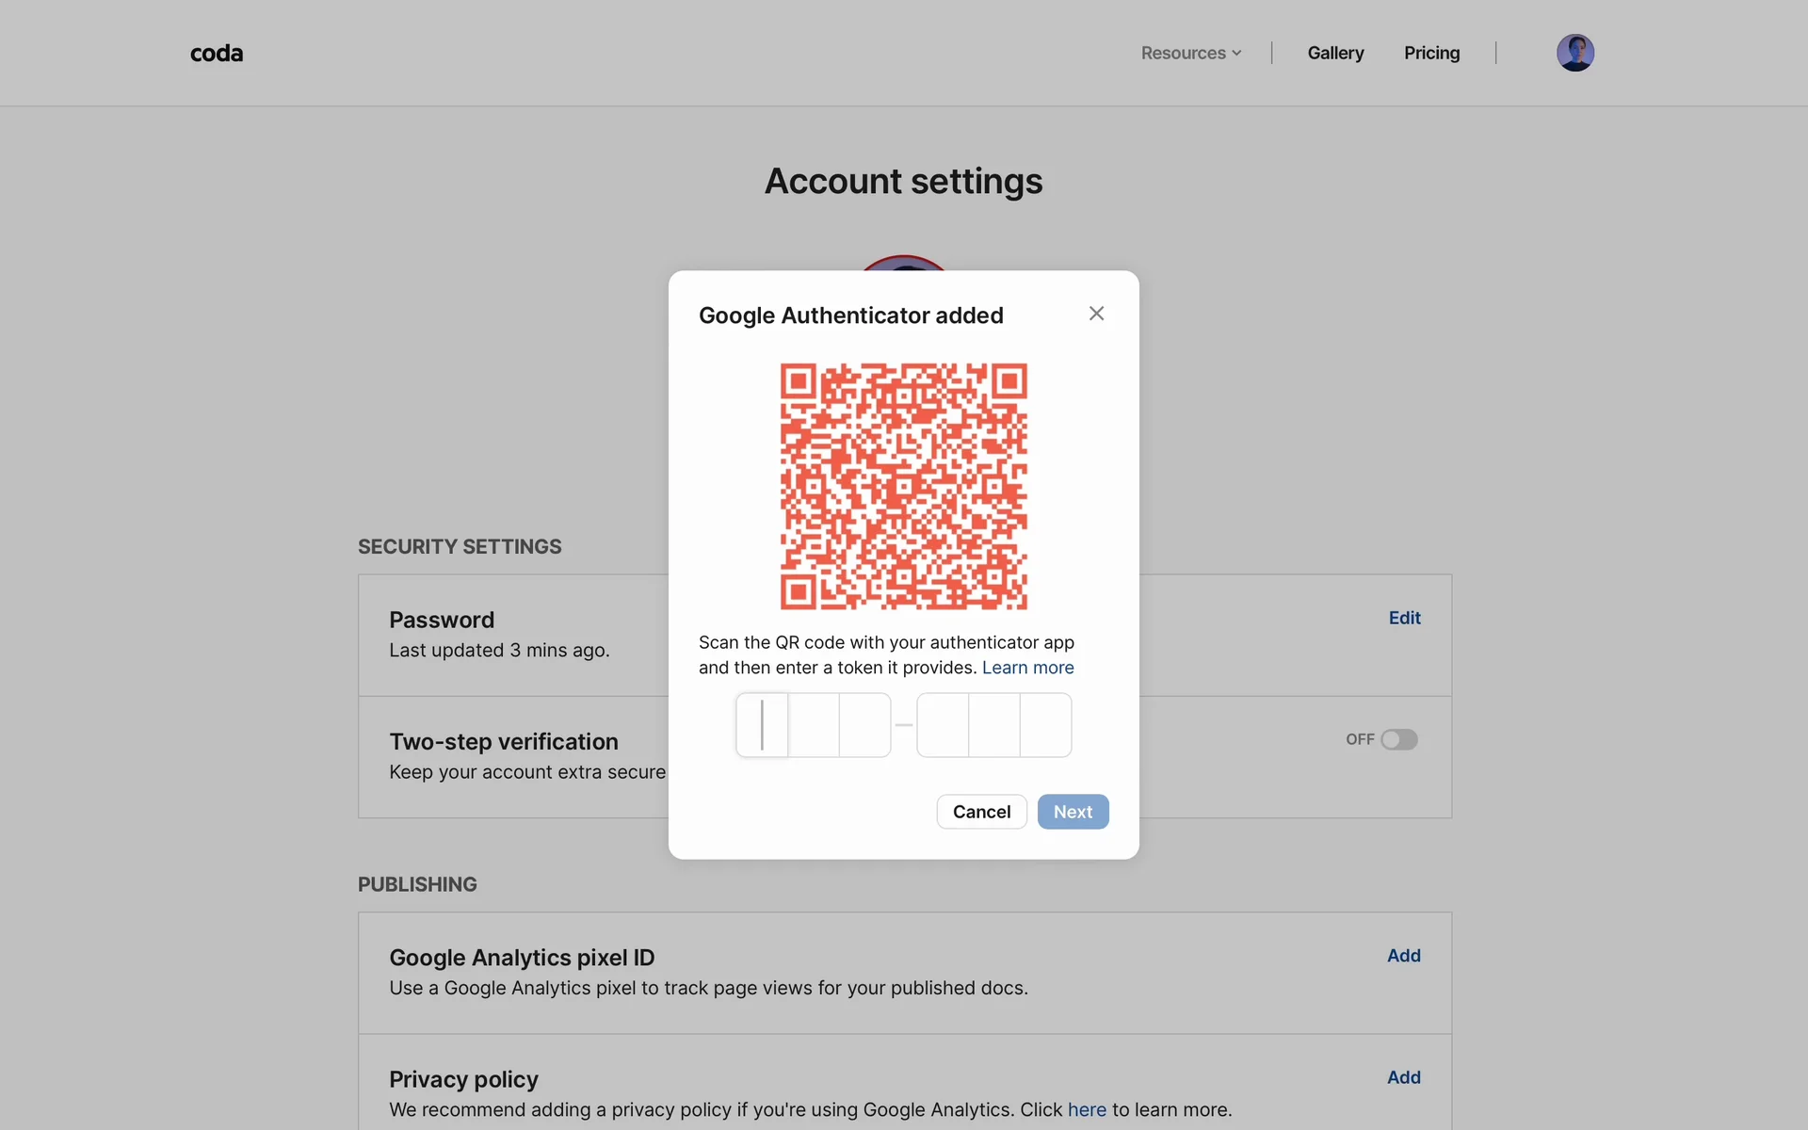The height and width of the screenshot is (1130, 1808).
Task: Go to the Pricing page
Action: pos(1431,54)
